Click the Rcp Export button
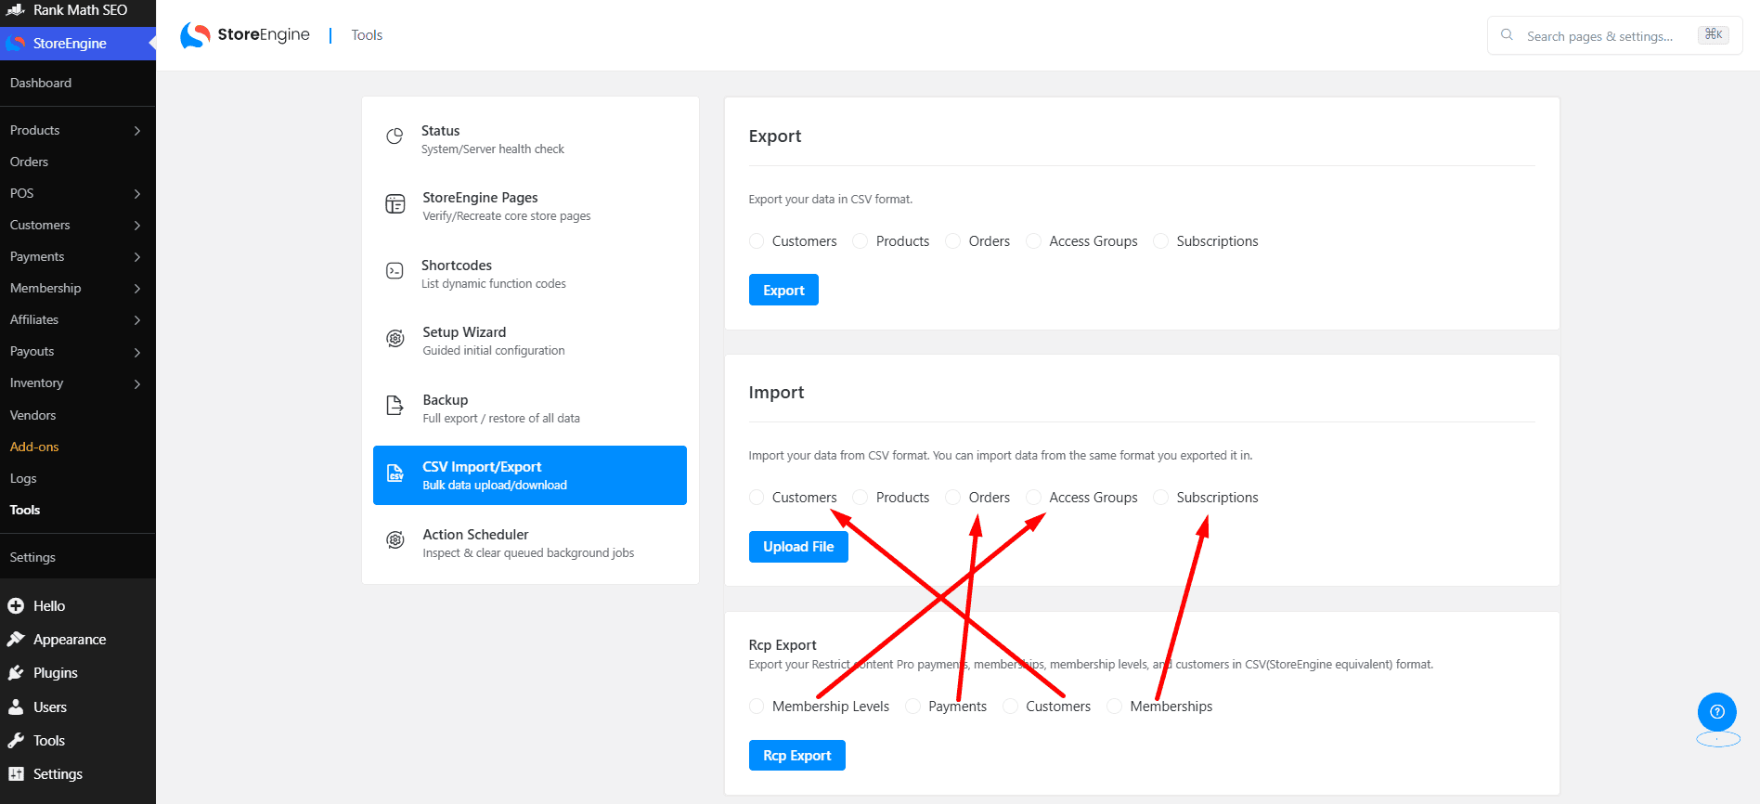 point(797,756)
